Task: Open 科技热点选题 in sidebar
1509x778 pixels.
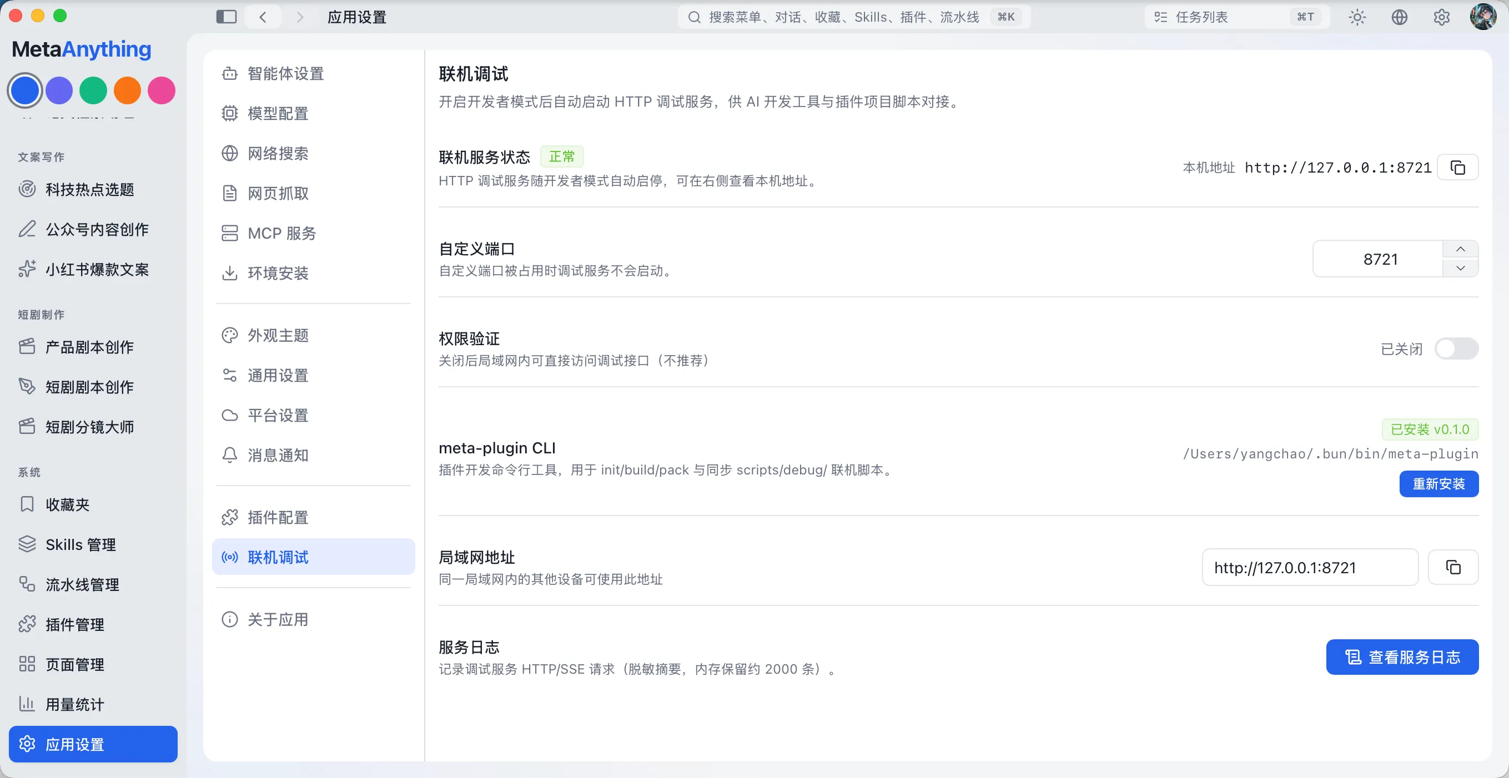Action: coord(93,190)
